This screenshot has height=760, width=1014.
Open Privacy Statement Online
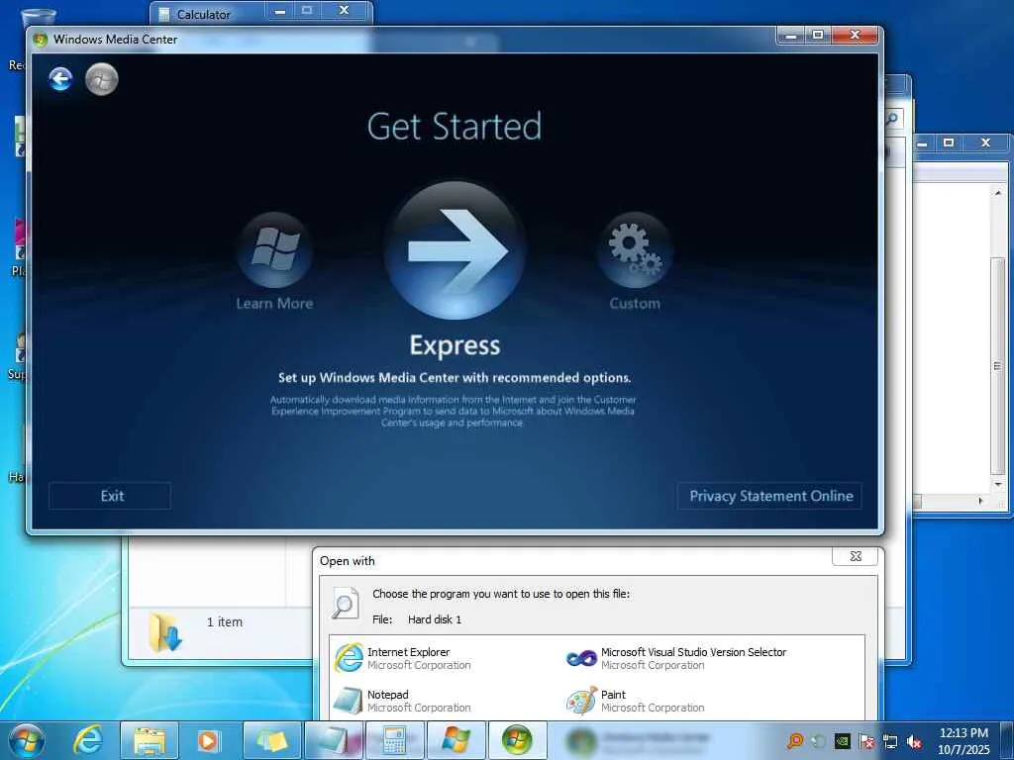[x=769, y=496]
